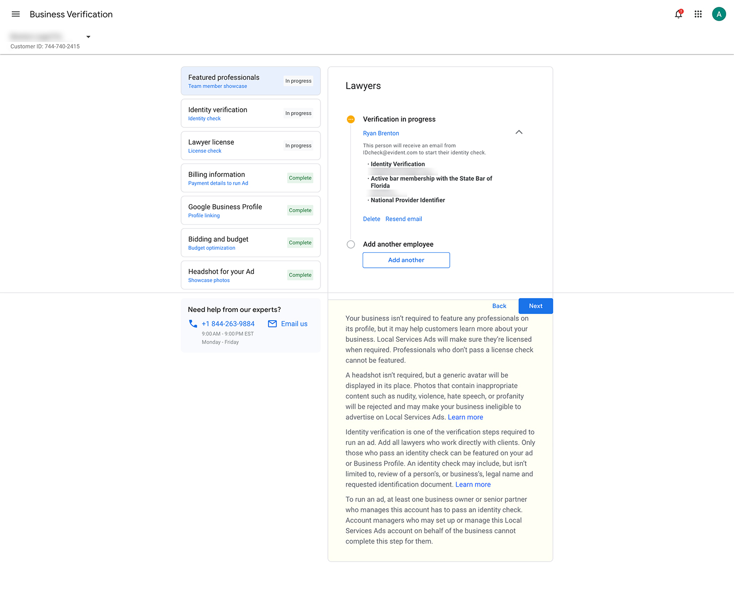Click the envelope icon beside Email us
Screen dimensions: 734x616
[x=273, y=324]
